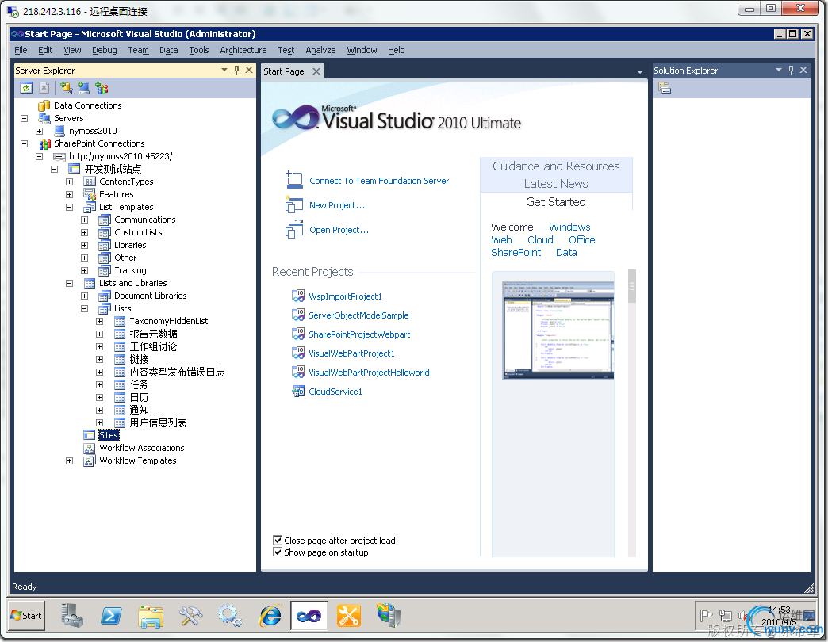Click the Features node icon in tree
828x642 pixels.
pyautogui.click(x=89, y=194)
